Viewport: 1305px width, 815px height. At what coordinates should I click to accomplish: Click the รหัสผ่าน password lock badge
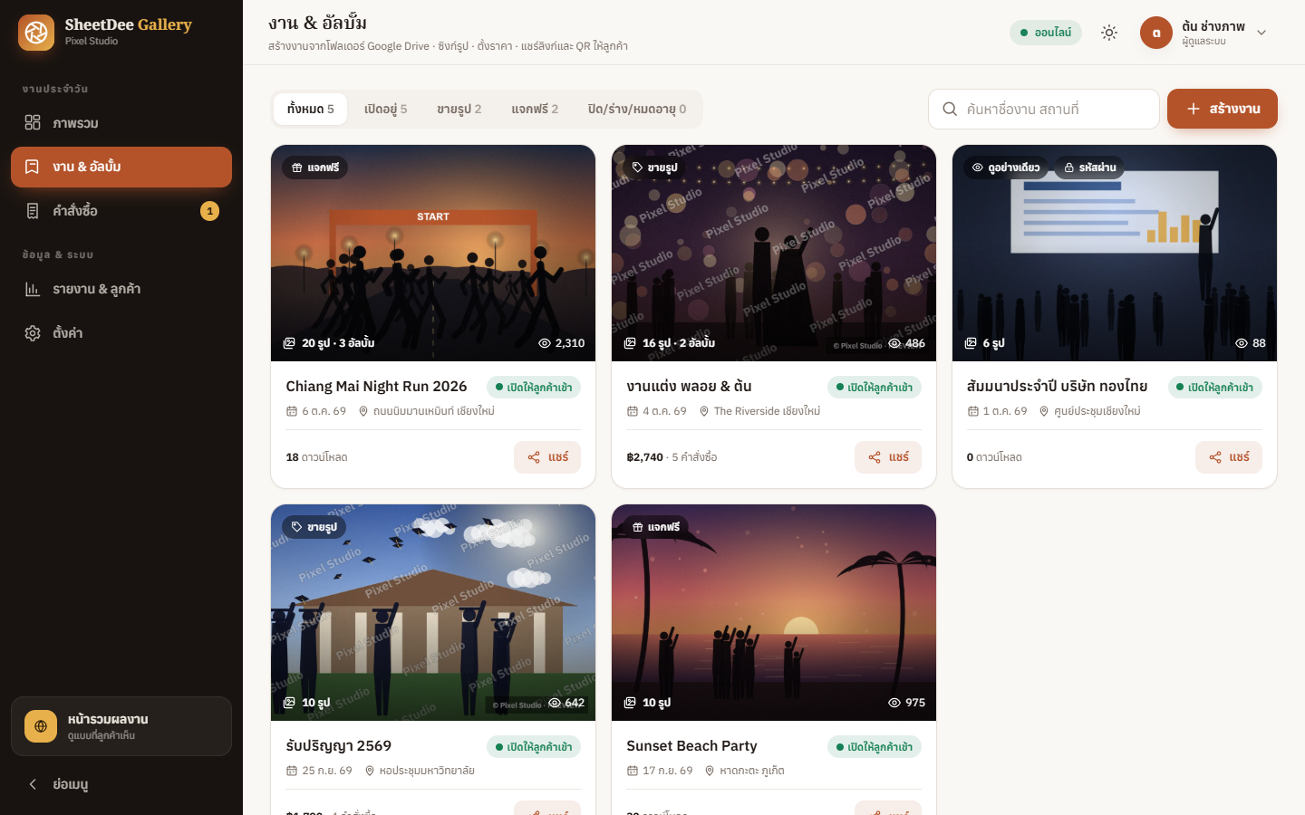coord(1090,168)
